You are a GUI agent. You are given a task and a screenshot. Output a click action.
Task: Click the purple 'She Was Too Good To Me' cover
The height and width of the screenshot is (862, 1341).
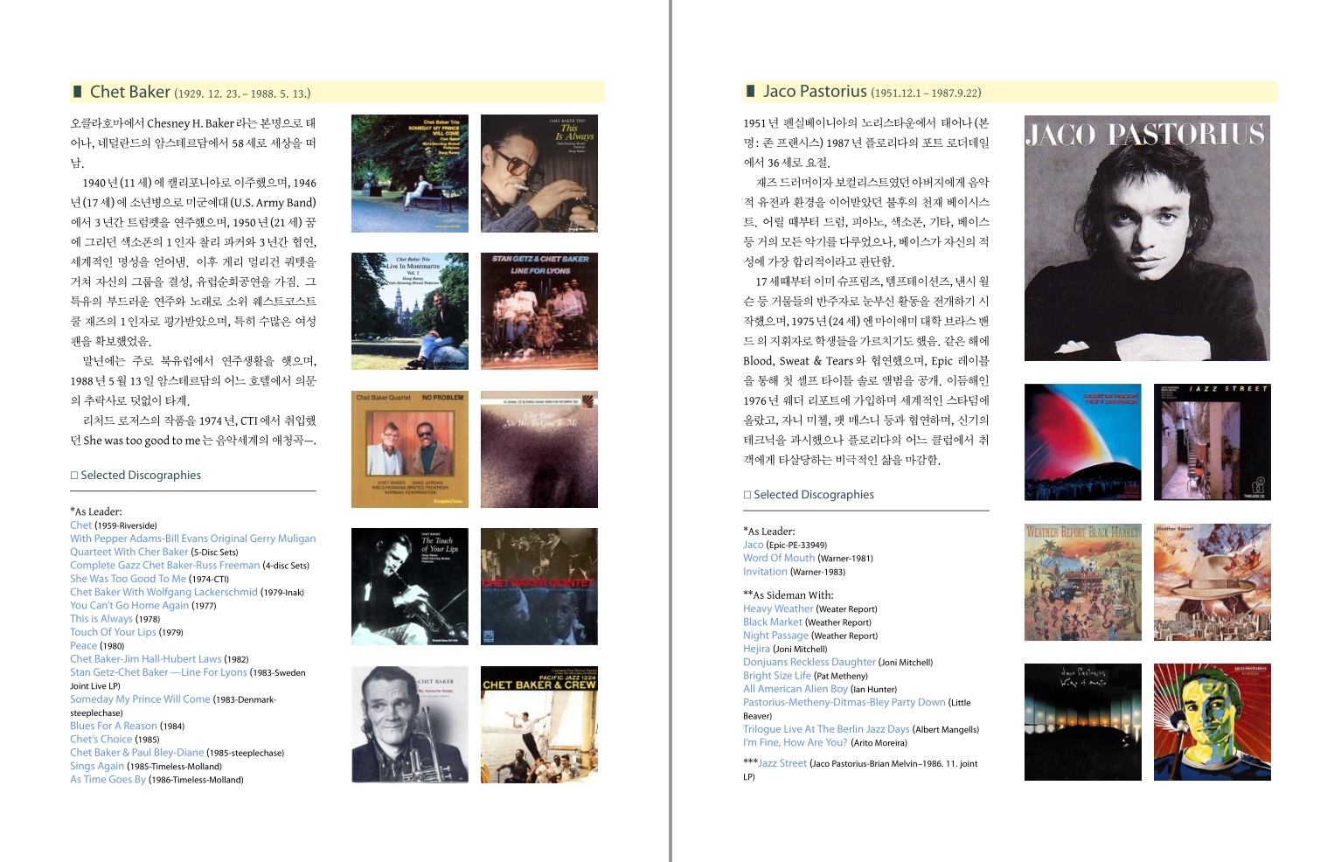[x=539, y=449]
